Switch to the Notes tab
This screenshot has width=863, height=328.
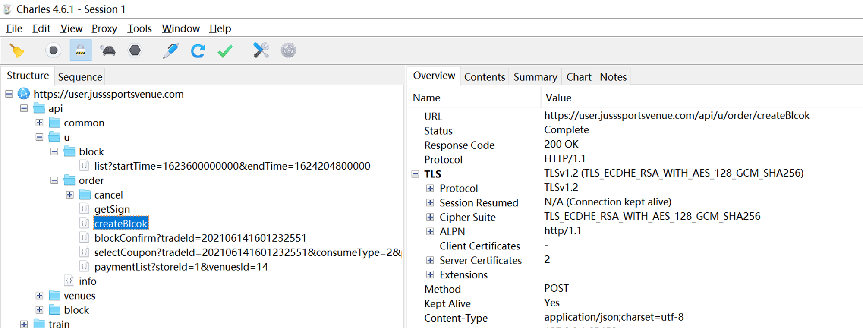[613, 77]
